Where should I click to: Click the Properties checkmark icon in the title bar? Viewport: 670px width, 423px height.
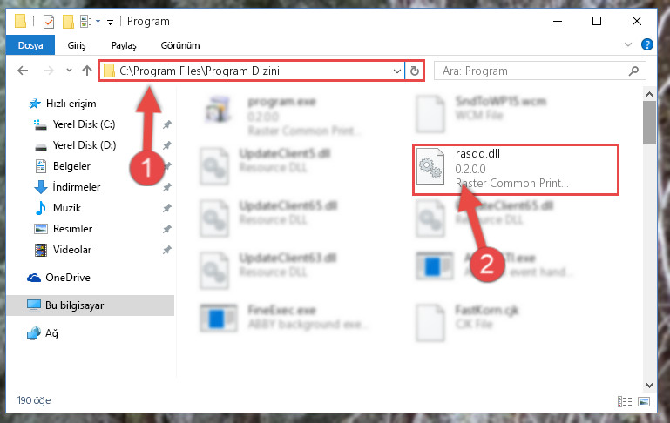[x=49, y=22]
